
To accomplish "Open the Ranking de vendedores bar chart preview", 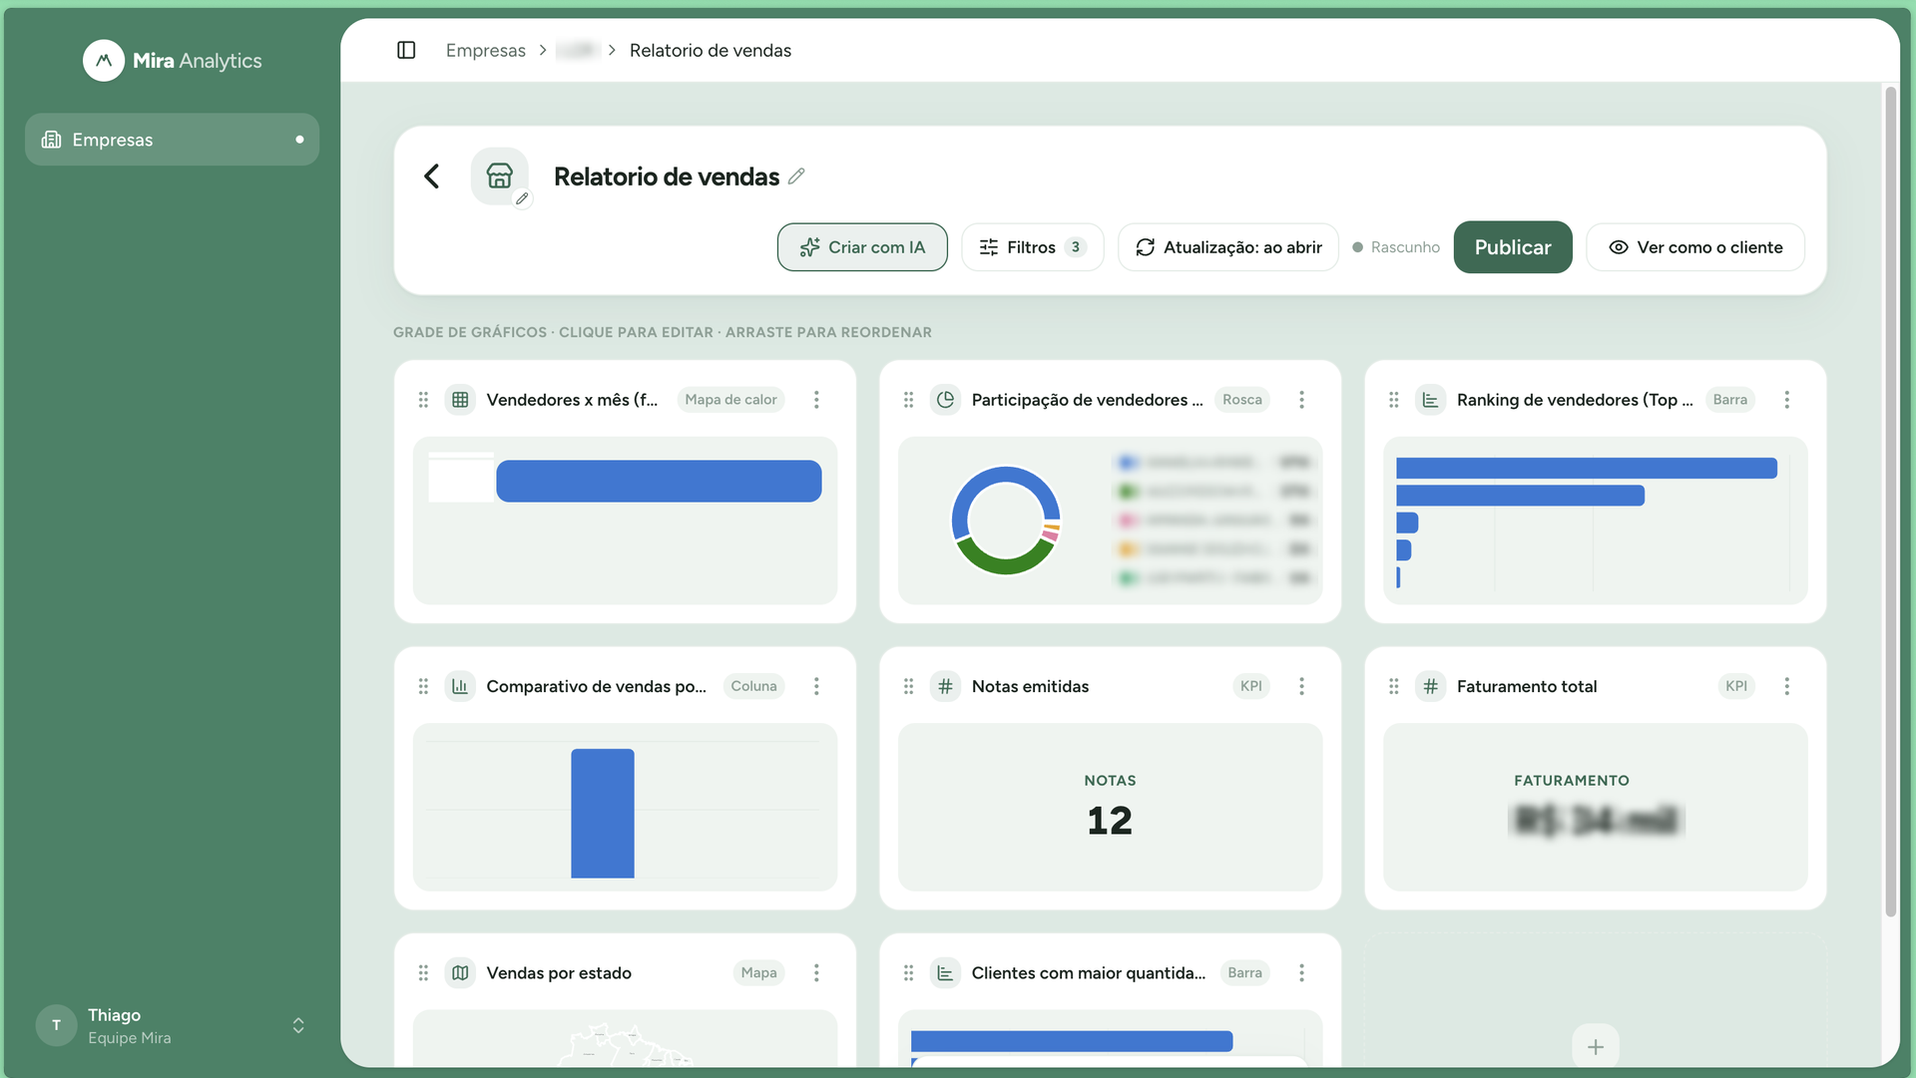I will [1595, 521].
